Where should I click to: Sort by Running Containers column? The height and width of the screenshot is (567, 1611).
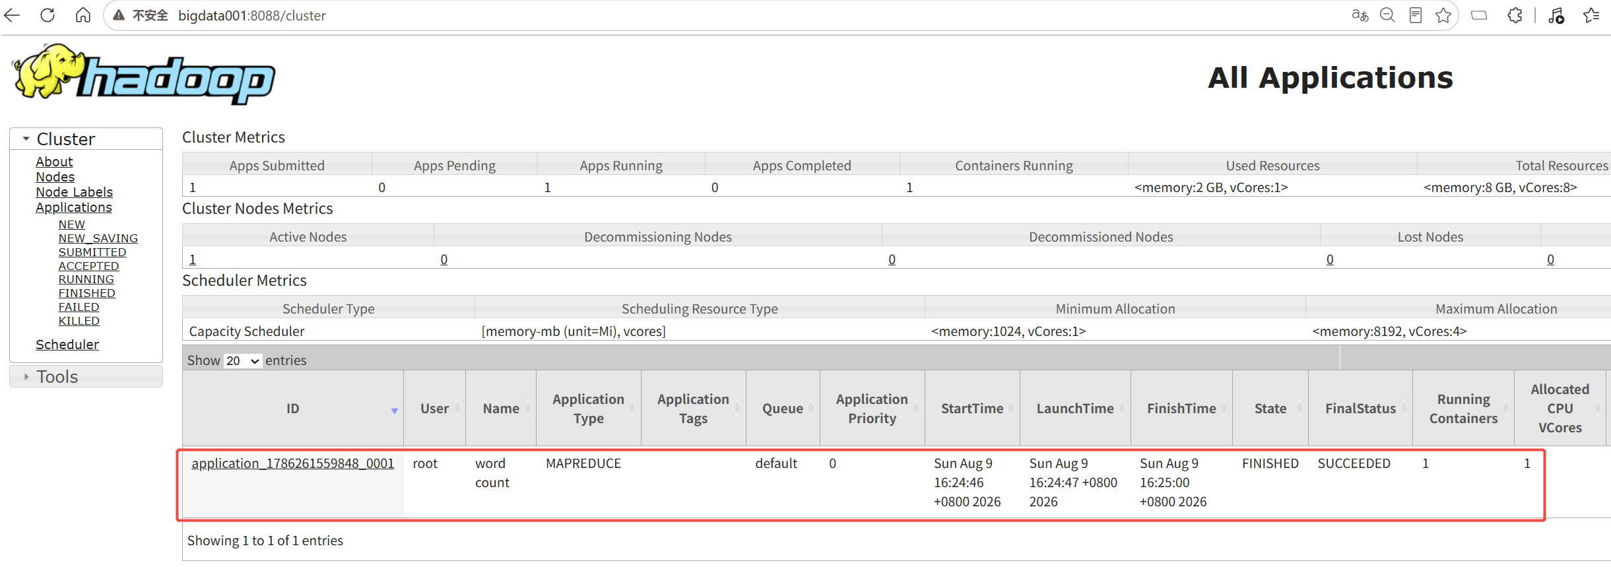(x=1464, y=409)
